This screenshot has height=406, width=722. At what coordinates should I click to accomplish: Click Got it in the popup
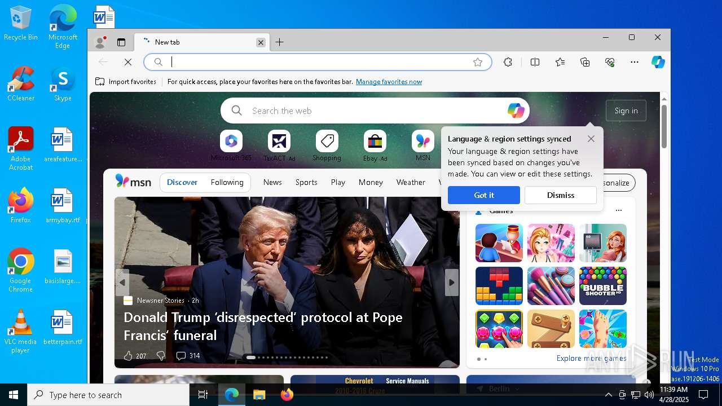click(x=484, y=195)
